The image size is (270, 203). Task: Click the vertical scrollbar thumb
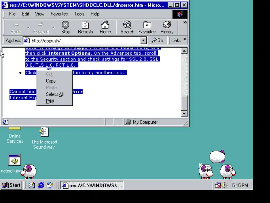pos(184,103)
